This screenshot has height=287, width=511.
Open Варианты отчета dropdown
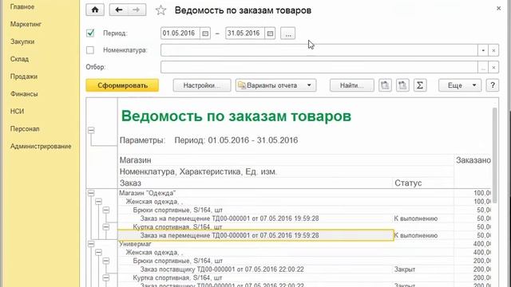coord(275,85)
